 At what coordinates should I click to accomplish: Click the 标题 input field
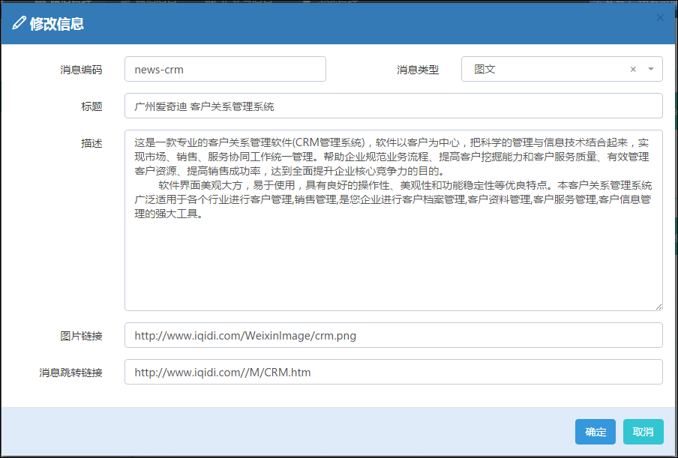[394, 106]
